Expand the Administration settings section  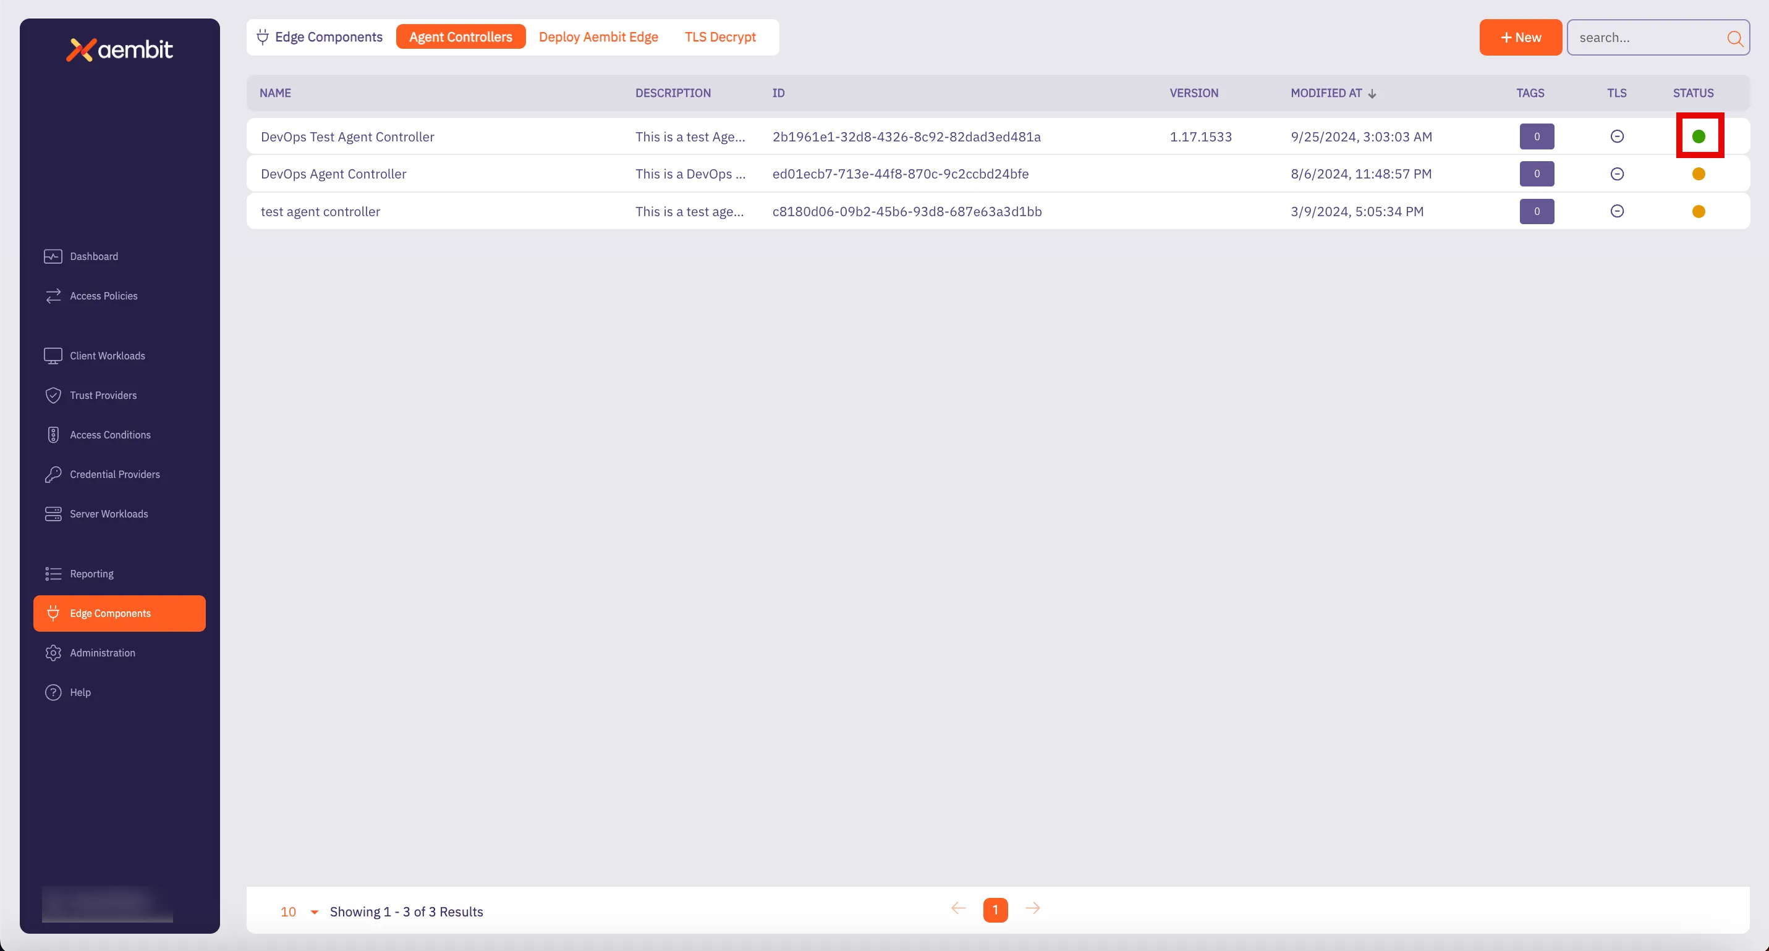pos(103,653)
